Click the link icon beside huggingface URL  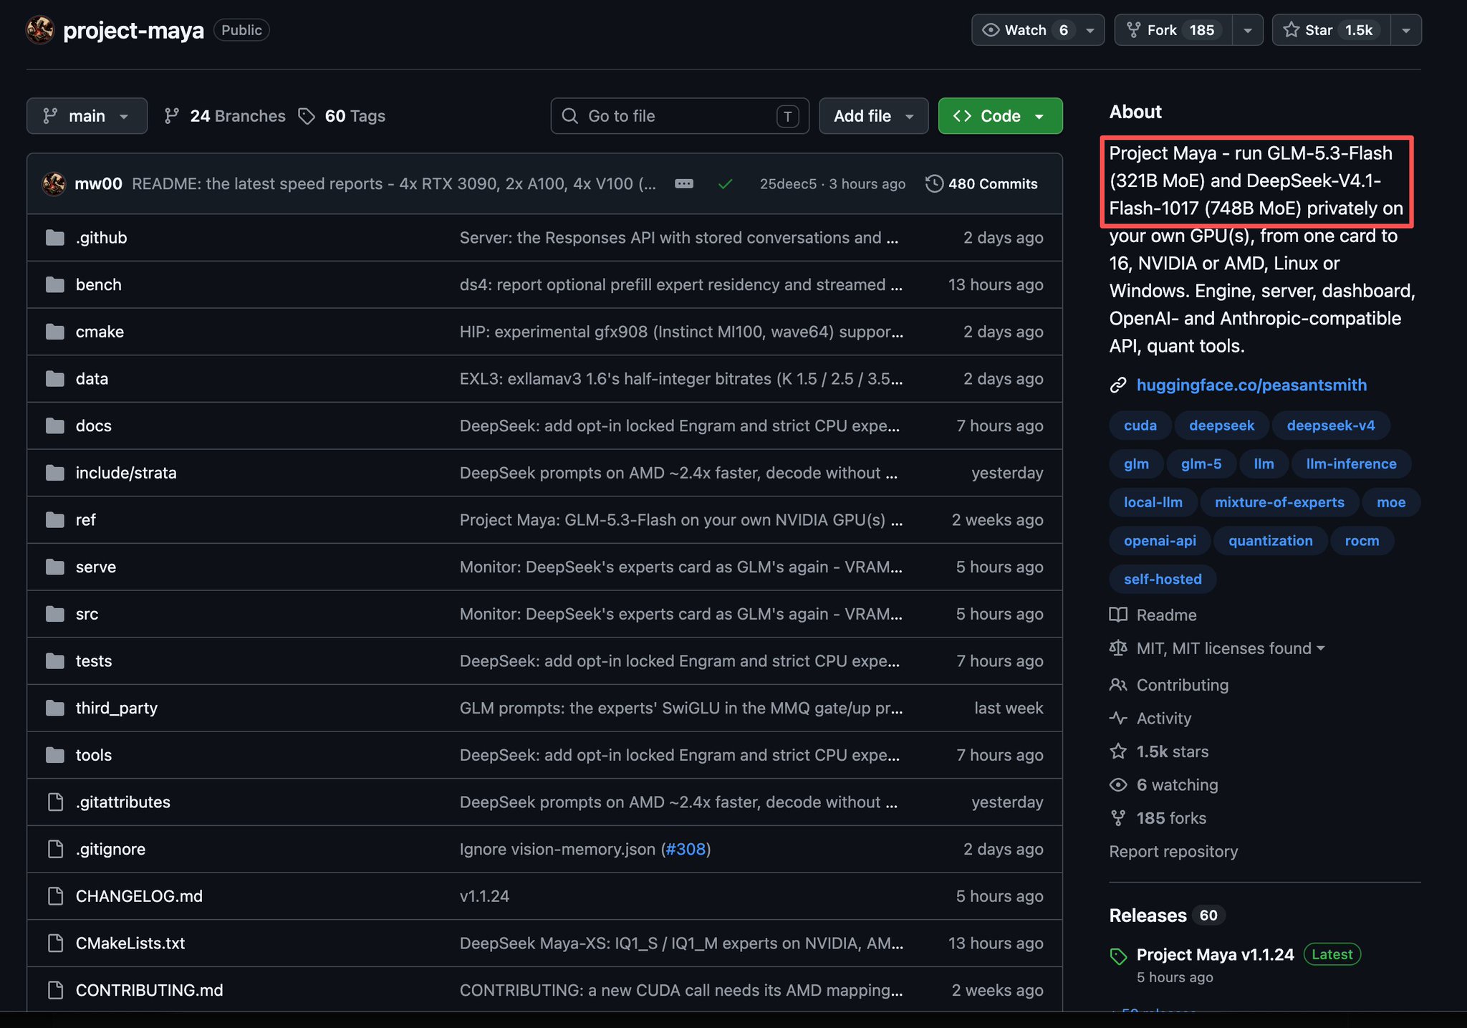click(x=1118, y=385)
